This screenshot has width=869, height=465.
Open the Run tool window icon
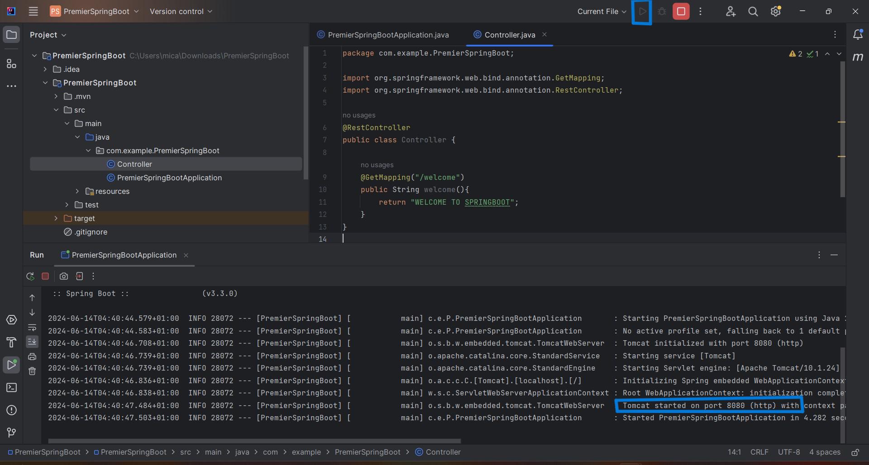(11, 365)
